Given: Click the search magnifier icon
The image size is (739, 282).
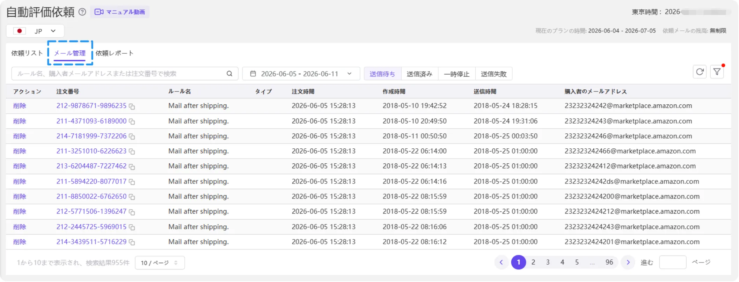Looking at the screenshot, I should 229,74.
